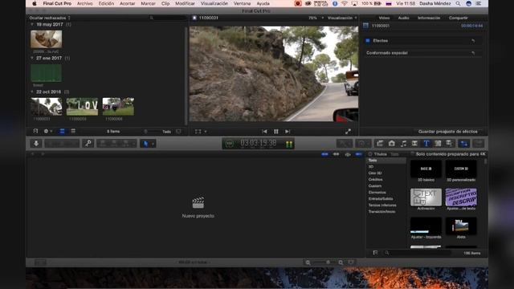Viewport: 514px width, 289px height.
Task: Toggle the Inspector panel button
Action: click(464, 143)
